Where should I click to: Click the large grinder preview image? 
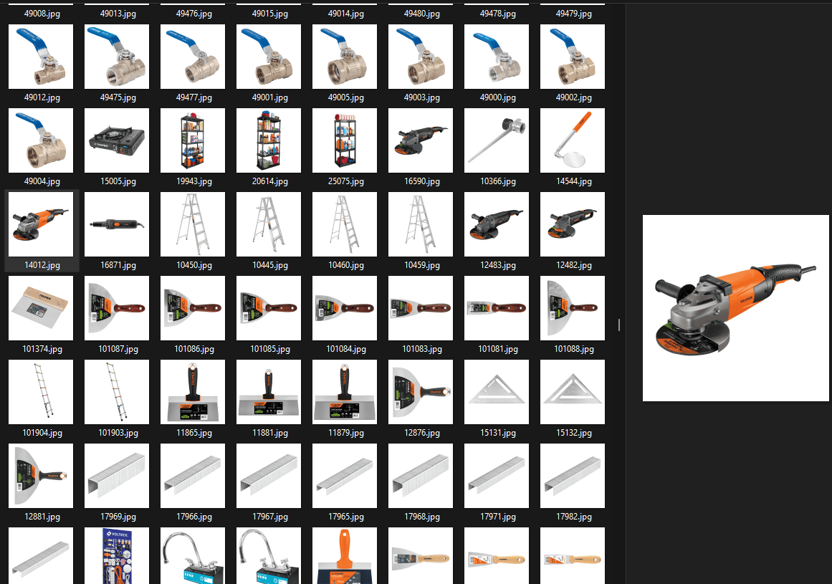click(x=735, y=308)
